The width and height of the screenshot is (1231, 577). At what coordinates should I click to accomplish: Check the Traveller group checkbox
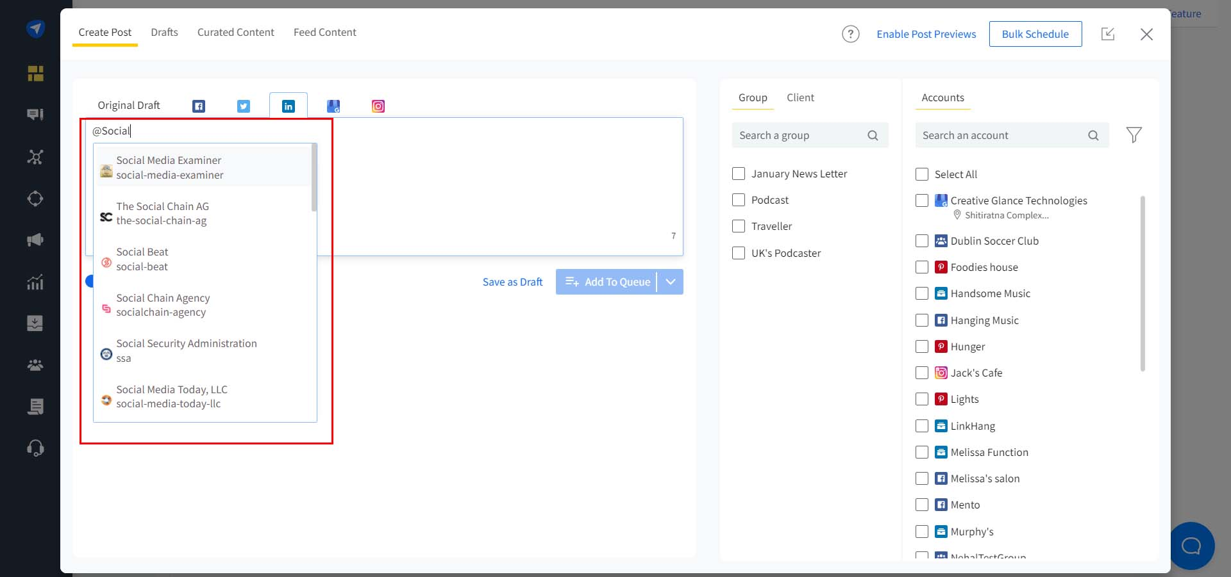click(x=739, y=226)
